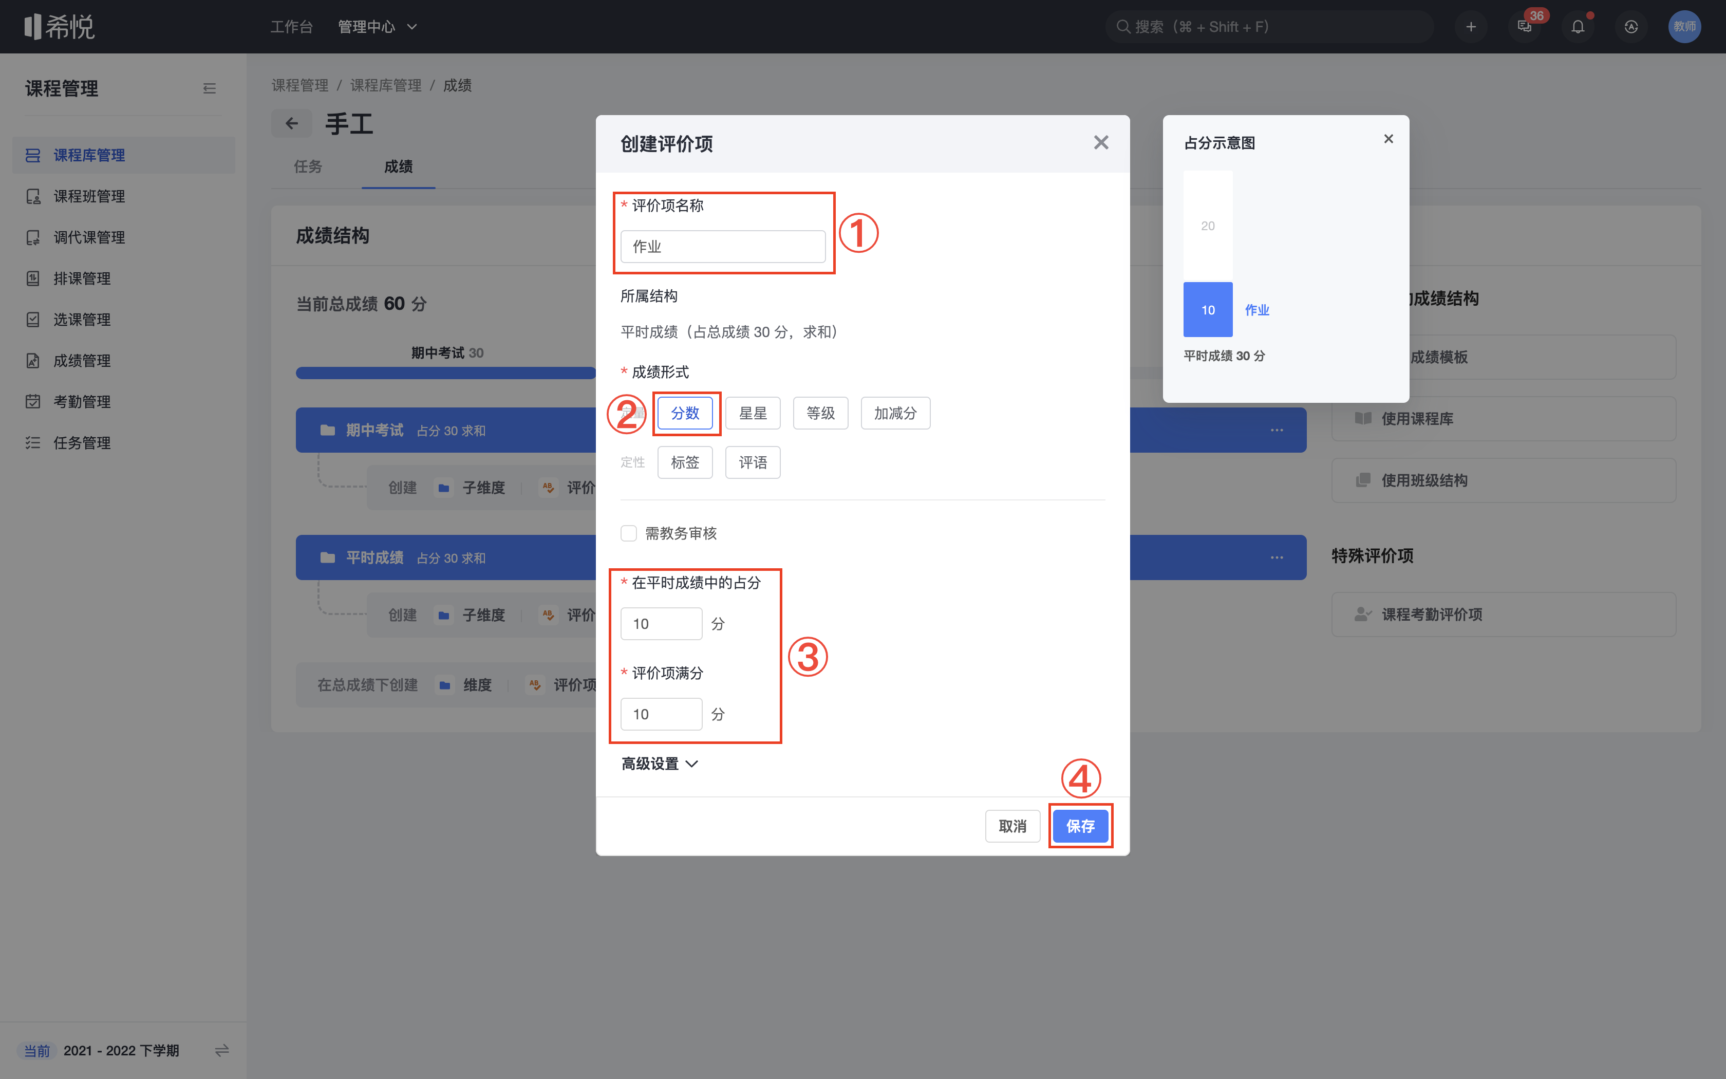This screenshot has height=1079, width=1726.
Task: Select the 分数 grade format
Action: [685, 413]
